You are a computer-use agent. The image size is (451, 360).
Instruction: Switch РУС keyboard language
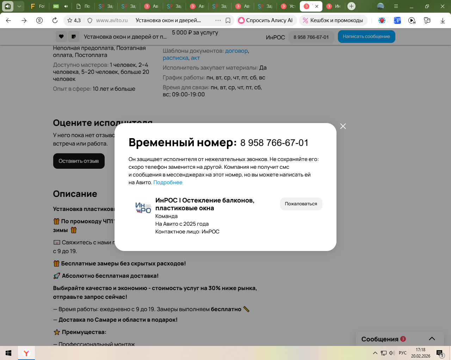(403, 353)
